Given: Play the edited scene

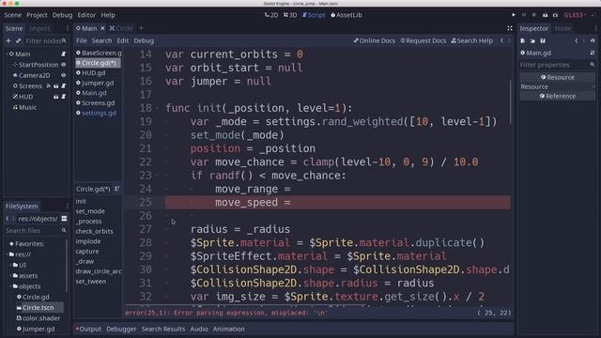Looking at the screenshot, I should [x=545, y=15].
